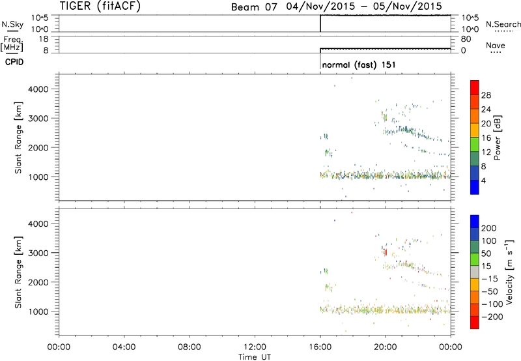Click the bright blue bottom Power colorbar segment
This screenshot has width=521, height=361.
pyautogui.click(x=475, y=187)
